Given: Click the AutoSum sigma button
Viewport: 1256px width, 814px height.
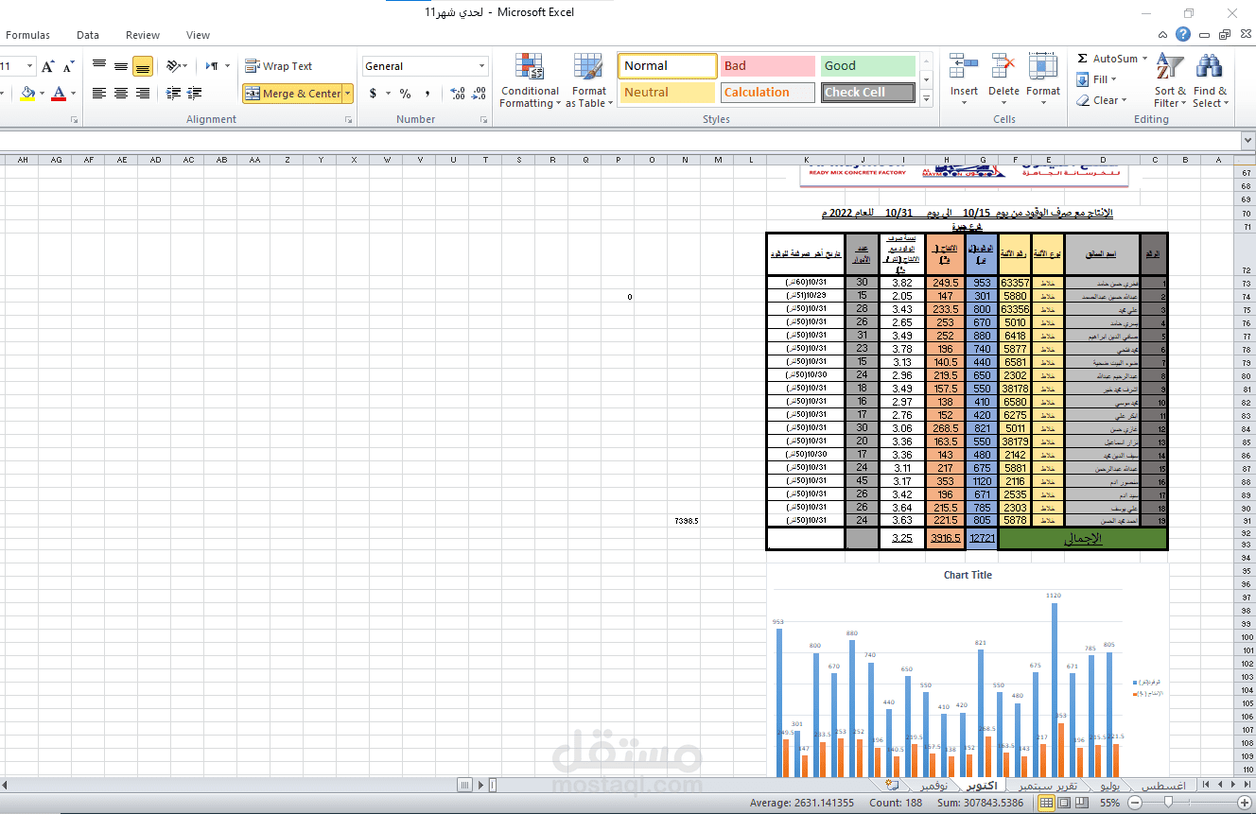Looking at the screenshot, I should tap(1108, 59).
